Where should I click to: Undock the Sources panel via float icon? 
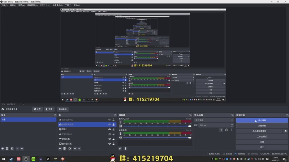pyautogui.click(x=115, y=115)
